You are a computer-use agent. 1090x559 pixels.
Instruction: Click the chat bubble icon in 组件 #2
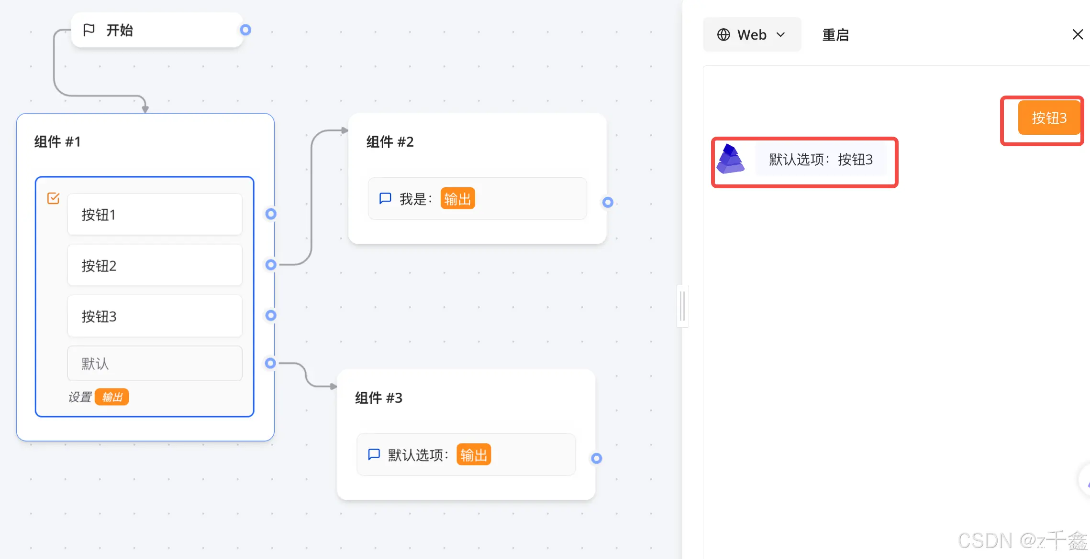[385, 199]
